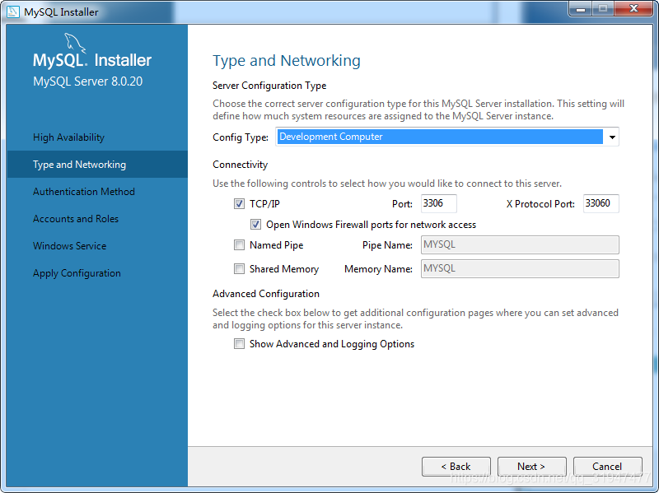This screenshot has width=659, height=493.
Task: Click the Back button
Action: tap(456, 467)
